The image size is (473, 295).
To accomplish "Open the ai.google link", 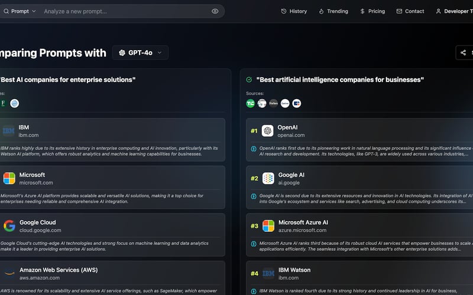I will [289, 183].
